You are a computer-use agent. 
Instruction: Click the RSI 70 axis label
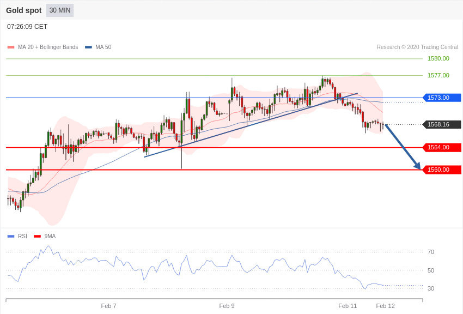(x=431, y=252)
